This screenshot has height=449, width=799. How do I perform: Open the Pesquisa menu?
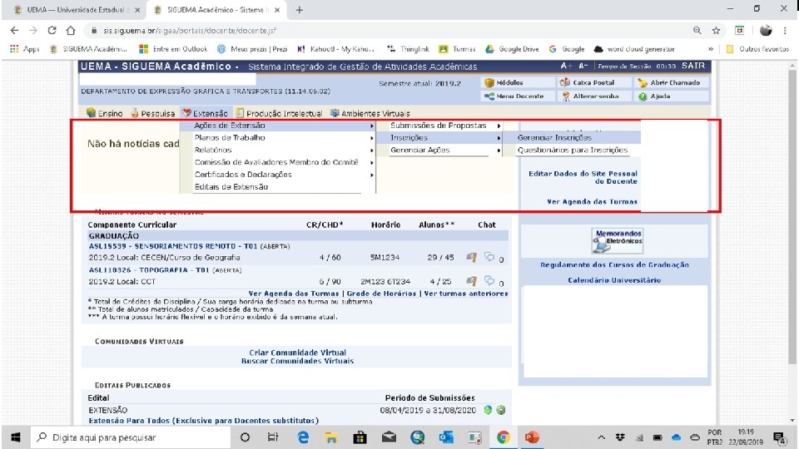[152, 113]
